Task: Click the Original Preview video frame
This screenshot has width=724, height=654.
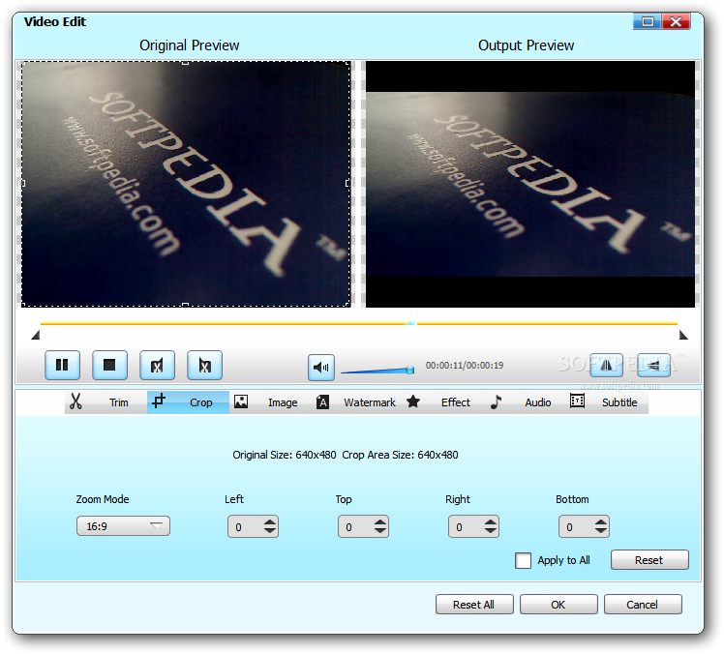Action: click(x=186, y=184)
